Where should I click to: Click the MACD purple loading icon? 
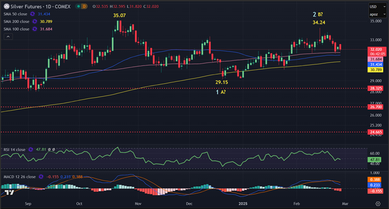tap(41, 177)
